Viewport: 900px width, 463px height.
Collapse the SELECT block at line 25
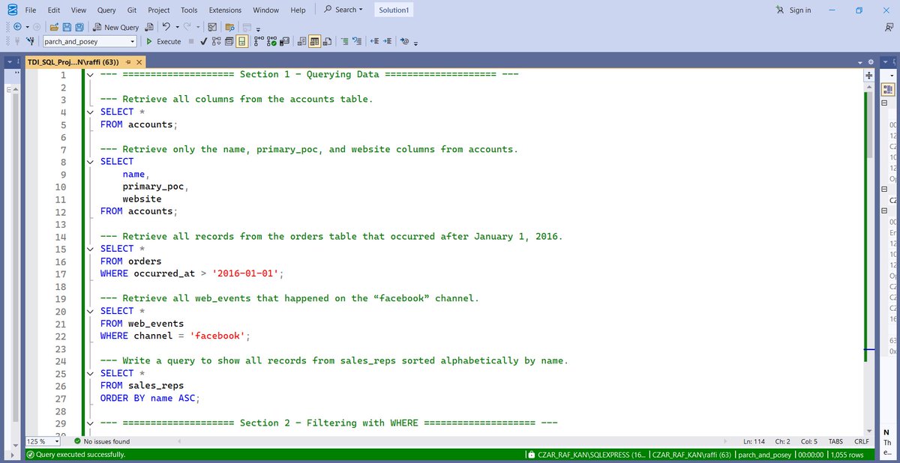(x=91, y=373)
